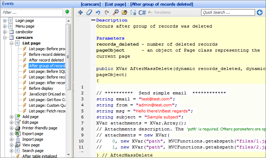Click the Undo arrow in editor toolbar
266x158 pixels.
point(98,12)
